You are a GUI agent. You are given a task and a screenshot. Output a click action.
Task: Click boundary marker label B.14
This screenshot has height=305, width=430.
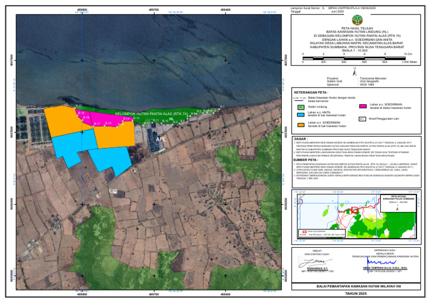click(x=126, y=119)
